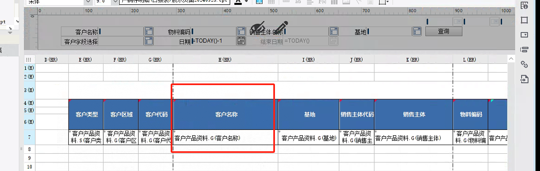The height and width of the screenshot is (171, 540).
Task: Select column header H(HR)
Action: click(226, 60)
